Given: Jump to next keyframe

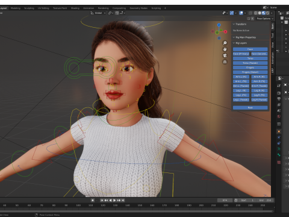Looking at the screenshot, I should pyautogui.click(x=119, y=200).
